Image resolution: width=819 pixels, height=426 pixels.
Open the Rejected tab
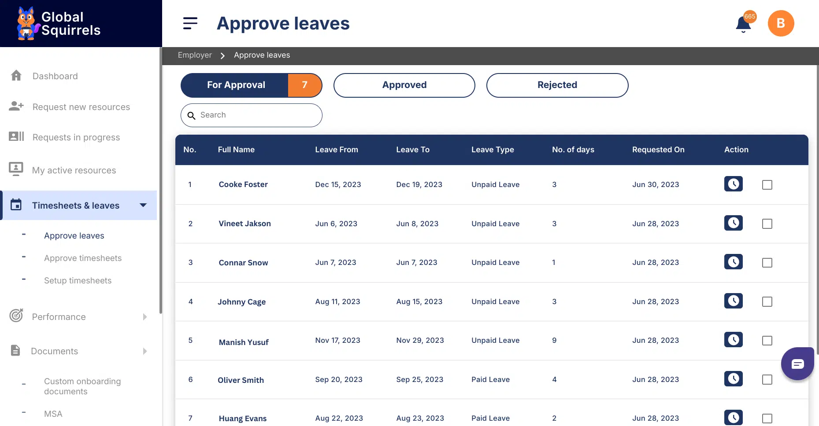click(557, 85)
